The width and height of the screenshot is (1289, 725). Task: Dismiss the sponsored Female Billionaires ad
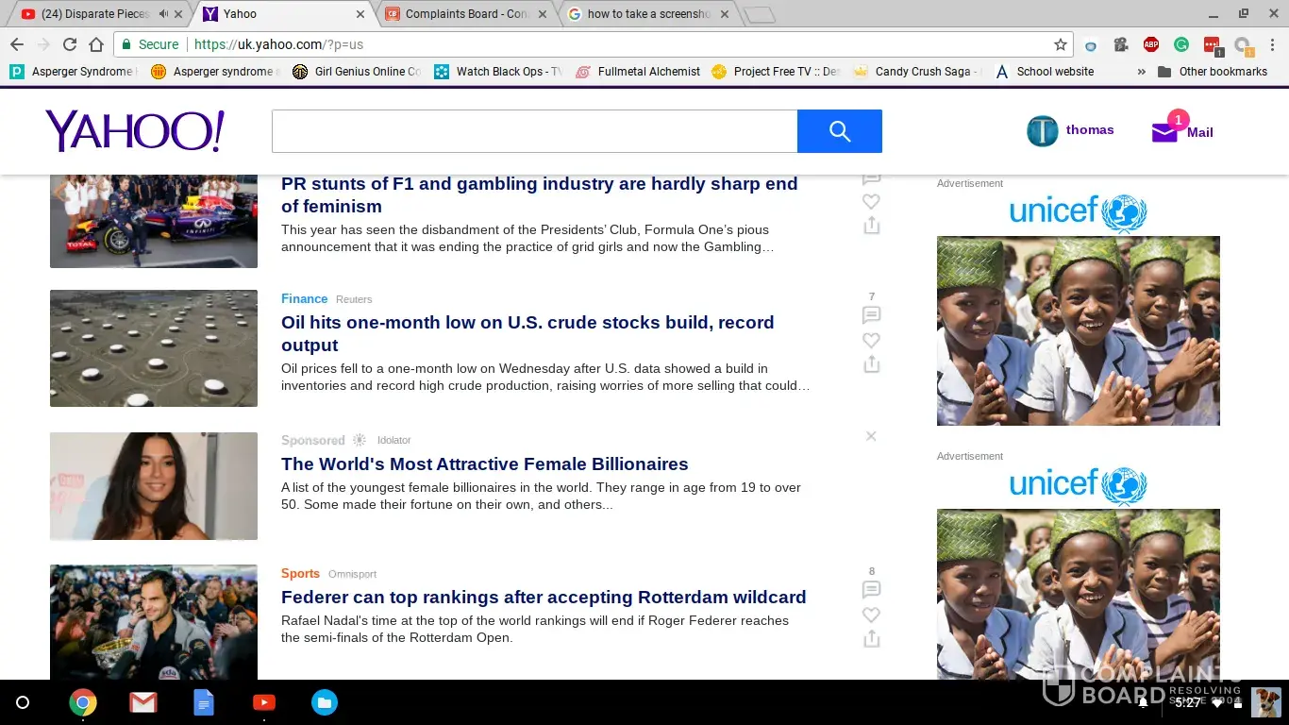(871, 436)
